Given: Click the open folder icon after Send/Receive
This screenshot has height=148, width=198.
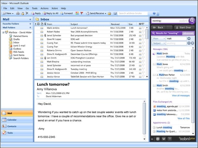Looking at the screenshot, I should tap(109, 13).
